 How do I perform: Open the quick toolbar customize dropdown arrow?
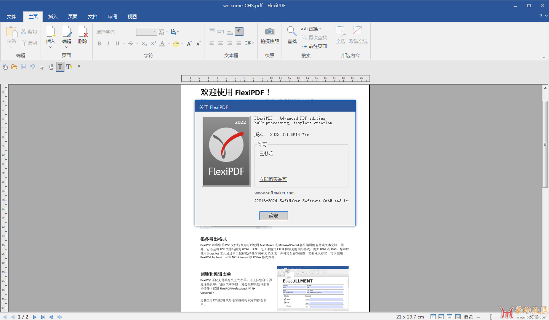(79, 67)
